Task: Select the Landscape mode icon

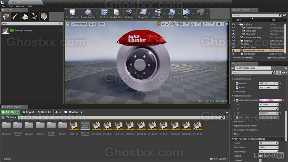Action: click(25, 17)
